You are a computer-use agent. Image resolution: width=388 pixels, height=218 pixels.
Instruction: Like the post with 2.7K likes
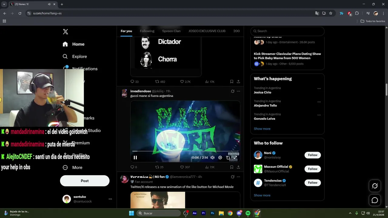point(185,82)
